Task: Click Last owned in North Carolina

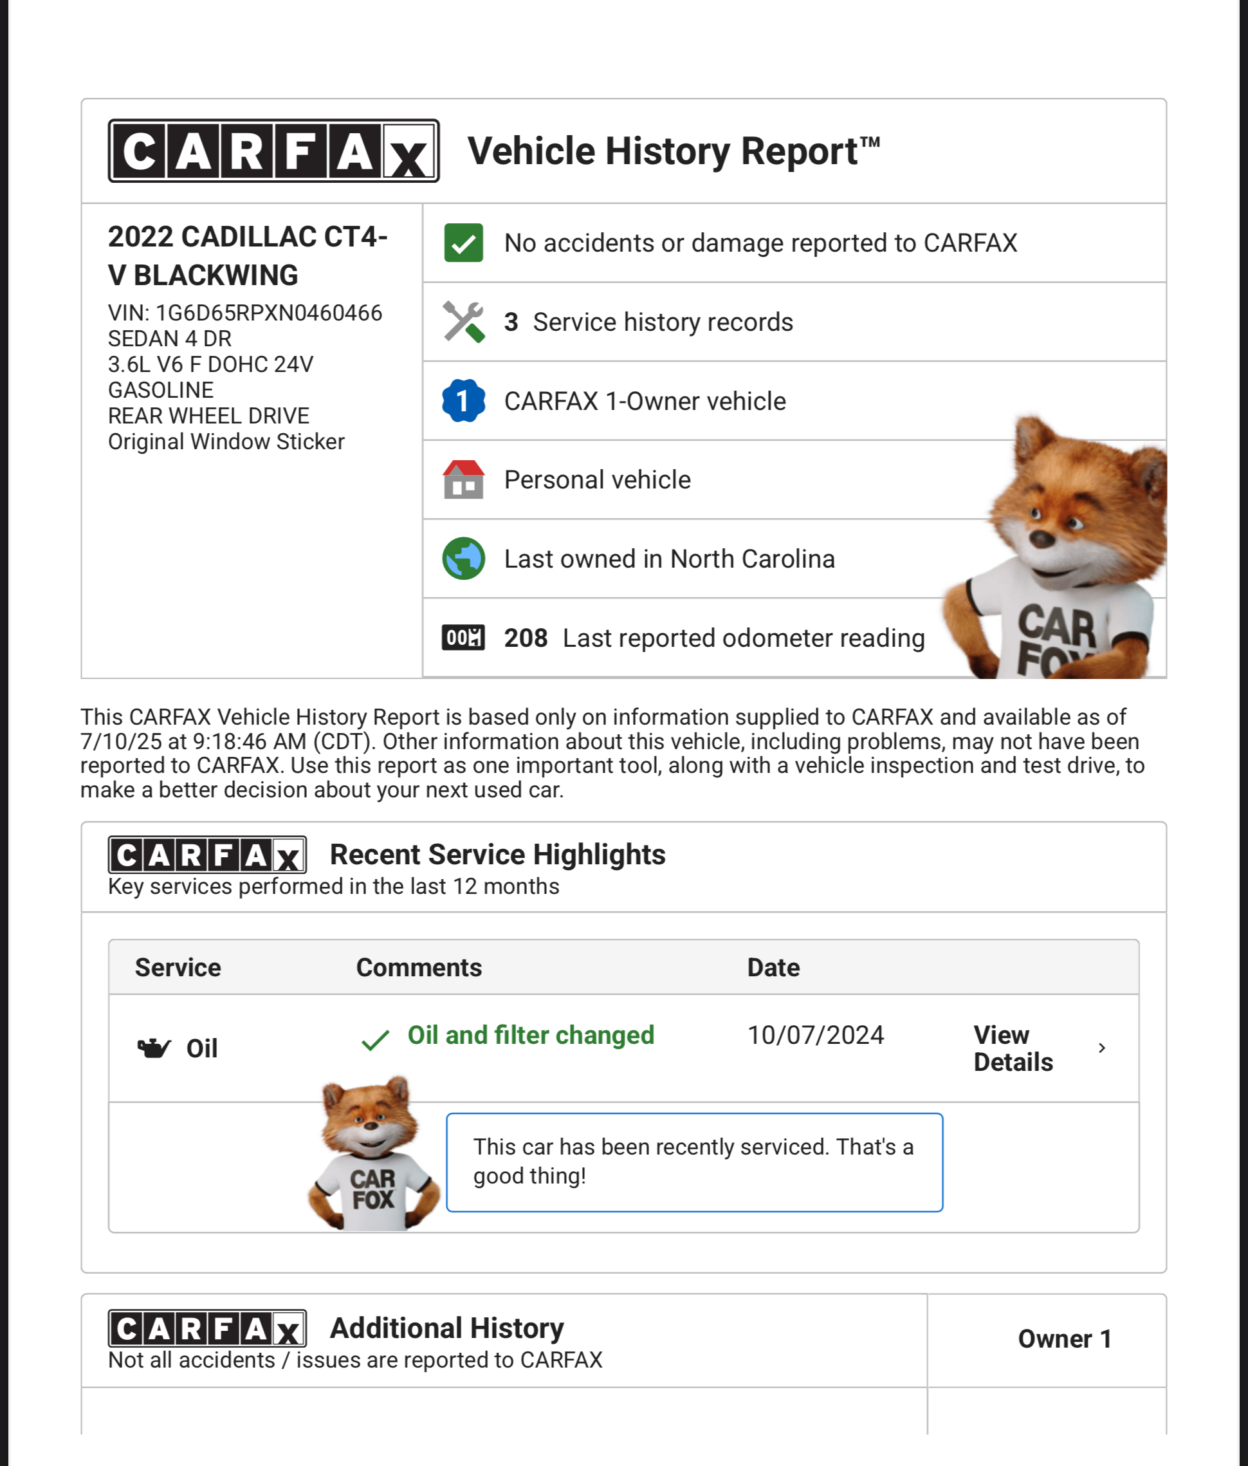Action: click(x=669, y=559)
